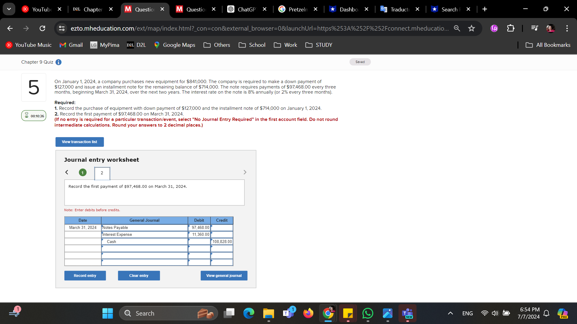This screenshot has width=577, height=324.
Task: Click the empty Debit input field
Action: pos(199,248)
